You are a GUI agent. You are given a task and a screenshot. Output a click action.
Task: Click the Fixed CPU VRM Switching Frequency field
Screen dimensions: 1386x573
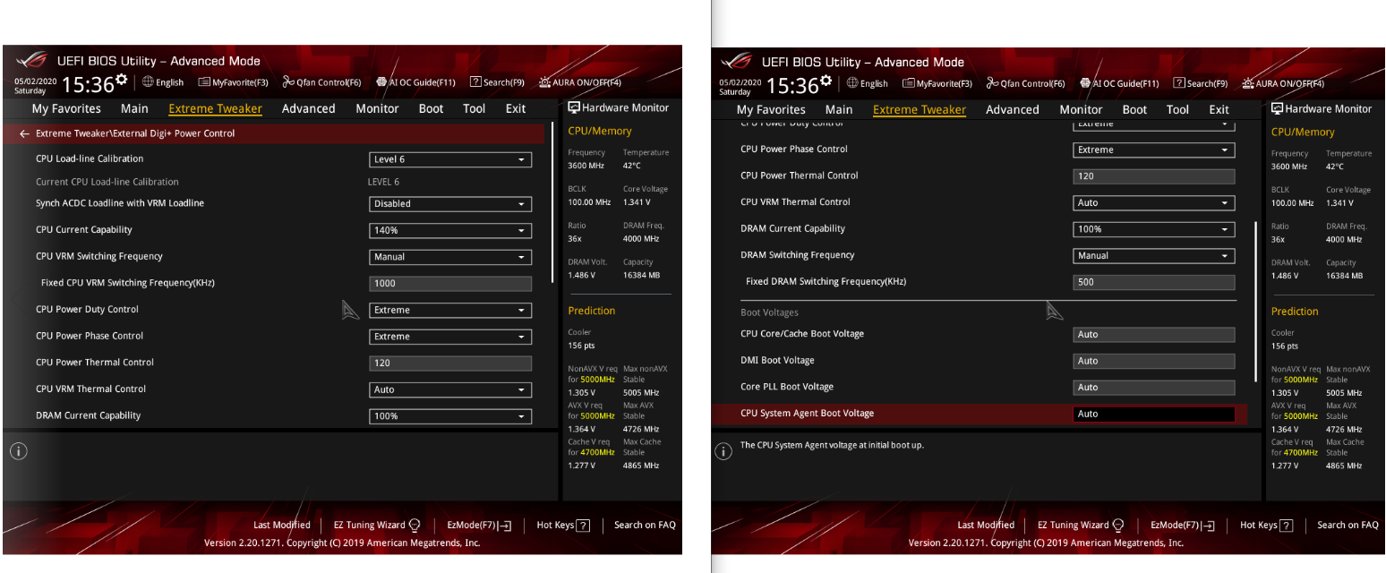click(x=450, y=283)
